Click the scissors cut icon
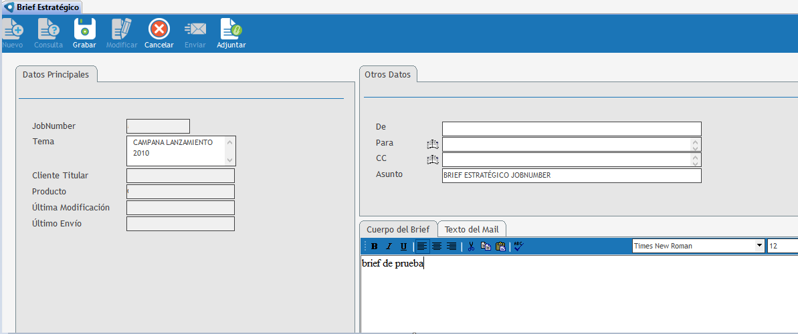The width and height of the screenshot is (798, 334). coord(471,246)
